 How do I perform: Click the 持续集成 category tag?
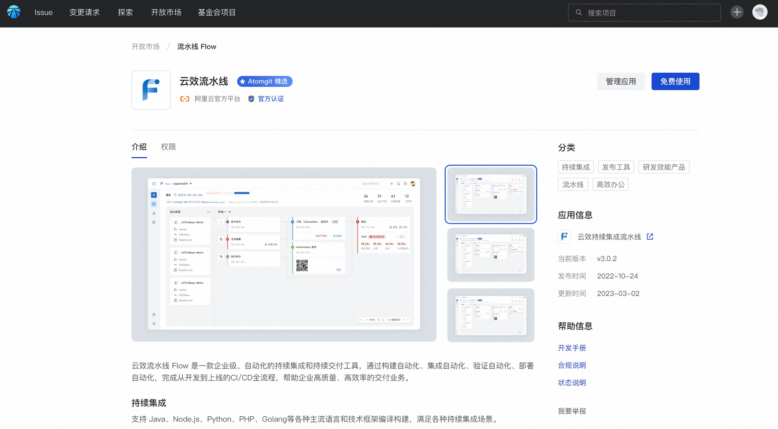tap(576, 167)
